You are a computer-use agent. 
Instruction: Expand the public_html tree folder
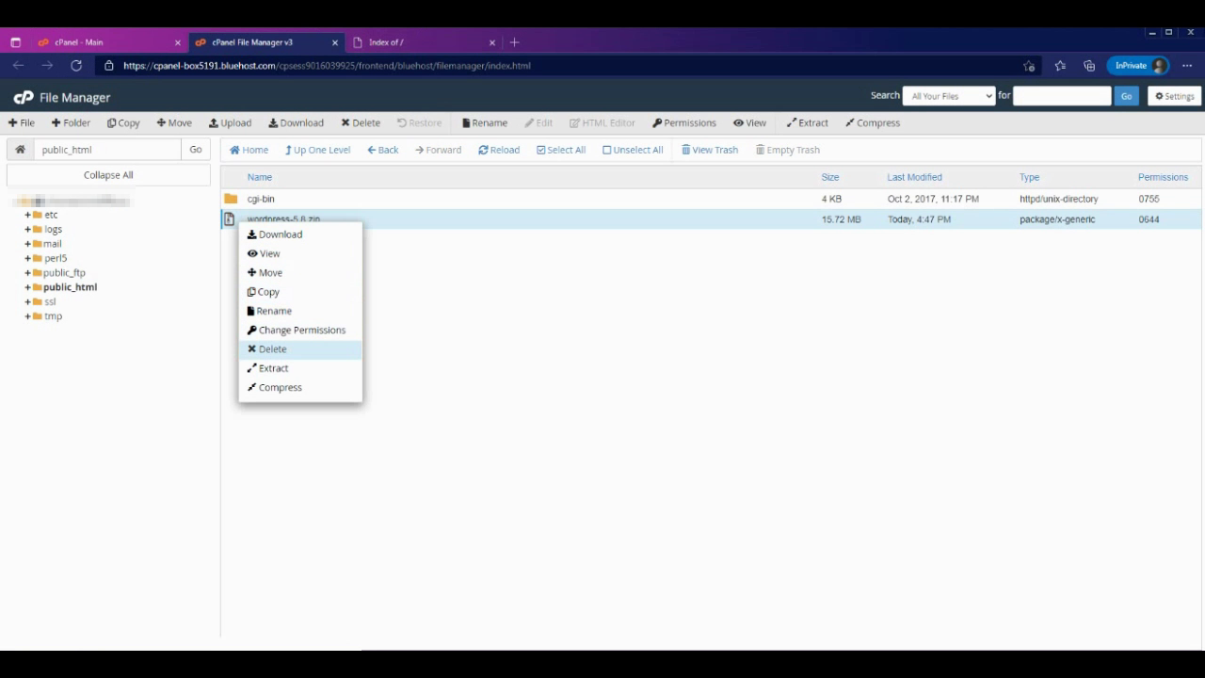[28, 287]
